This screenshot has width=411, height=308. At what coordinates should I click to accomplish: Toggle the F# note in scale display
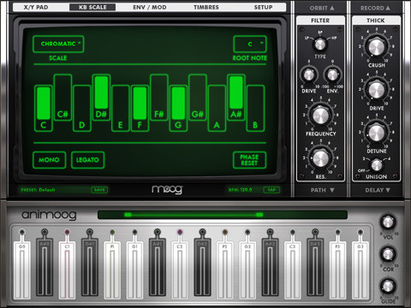tap(159, 98)
